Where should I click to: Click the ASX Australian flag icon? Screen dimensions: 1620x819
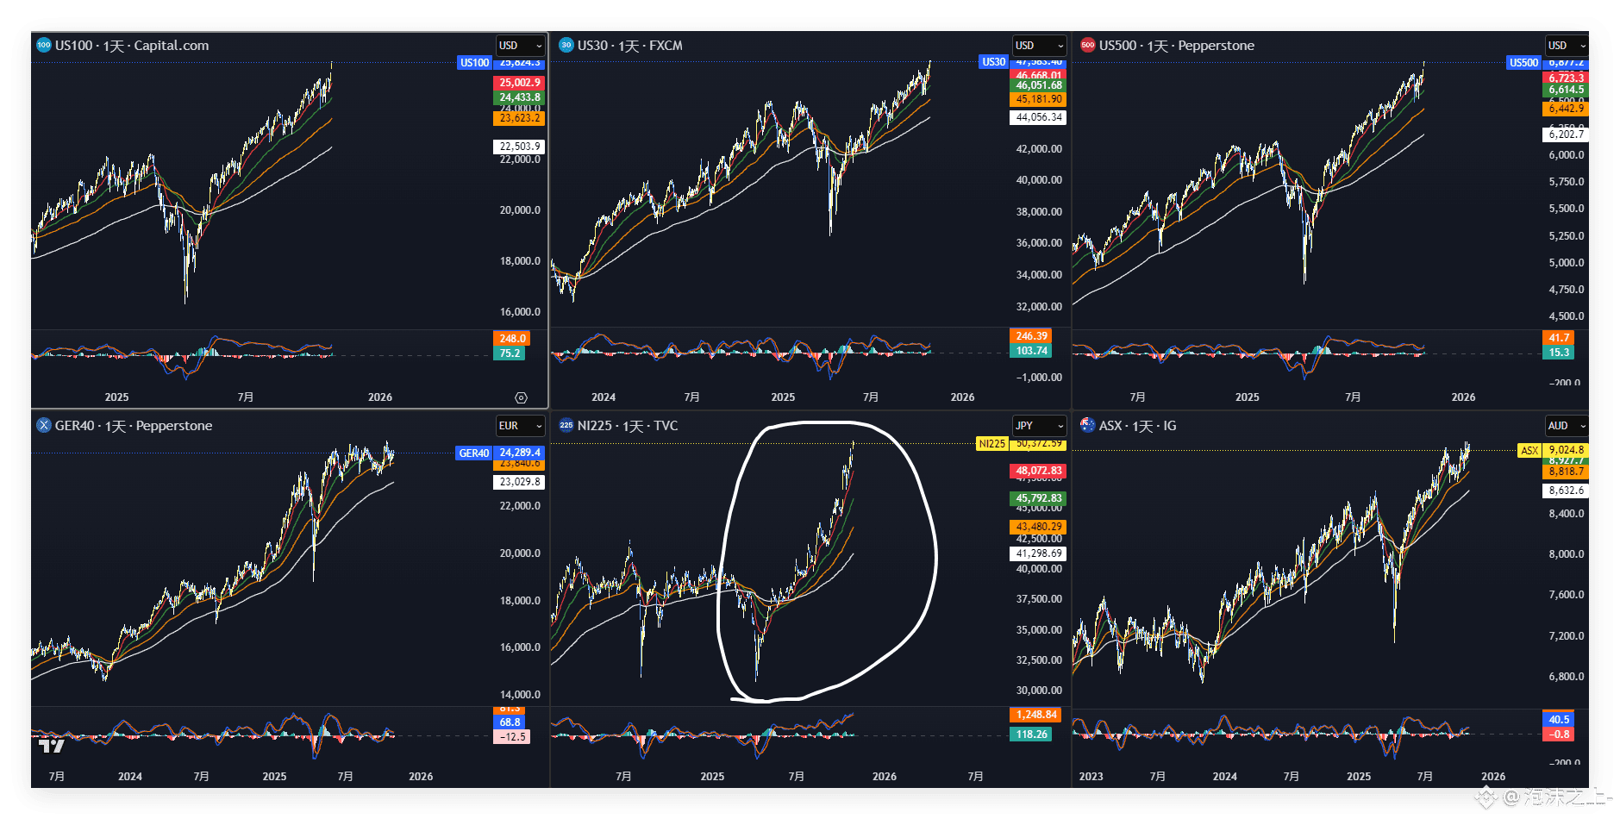pos(1088,425)
